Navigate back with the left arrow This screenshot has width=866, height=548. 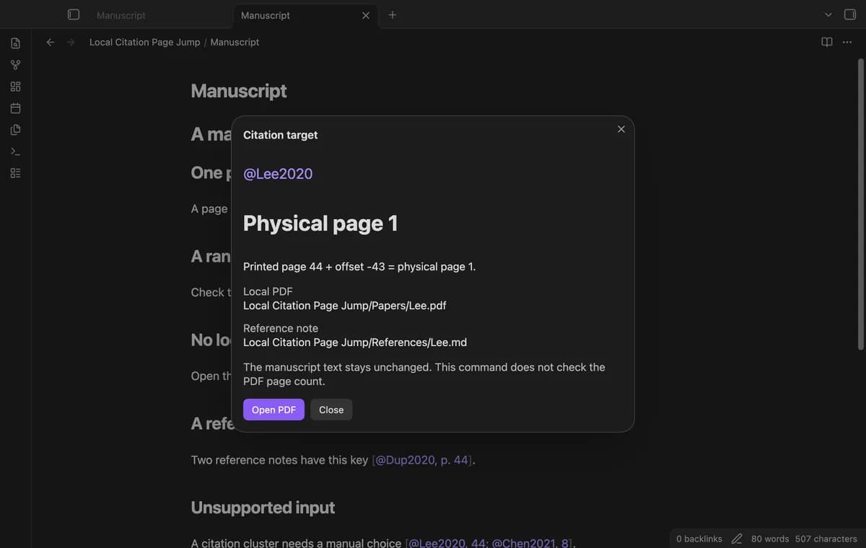point(51,42)
